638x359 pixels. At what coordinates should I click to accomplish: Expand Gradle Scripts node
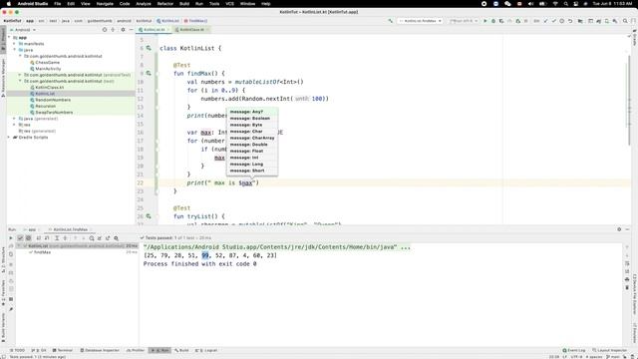click(x=9, y=138)
